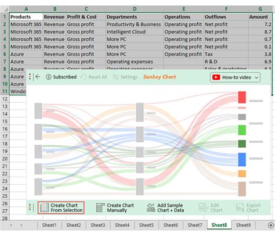Switch to Sheet3 tab
Screen dimensions: 275x236
98,225
